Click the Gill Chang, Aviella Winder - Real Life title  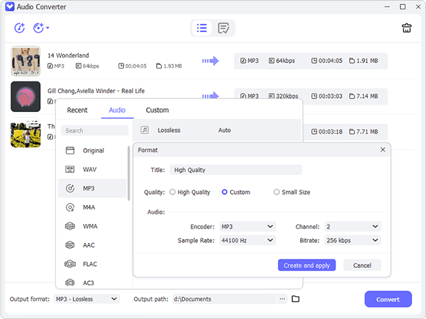(96, 91)
